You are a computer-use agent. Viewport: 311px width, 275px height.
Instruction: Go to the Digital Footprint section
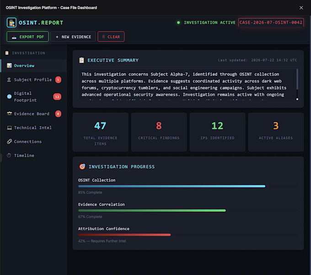click(33, 97)
